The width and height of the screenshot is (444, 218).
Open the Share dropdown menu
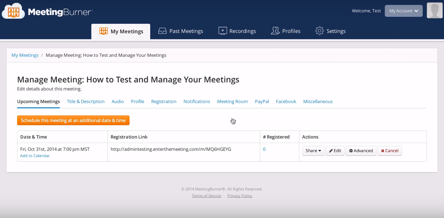(x=313, y=151)
